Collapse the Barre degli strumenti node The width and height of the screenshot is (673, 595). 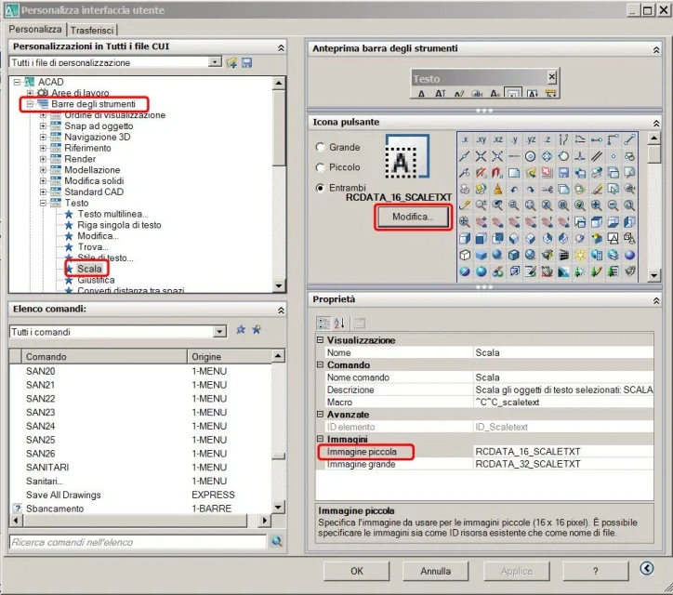30,104
